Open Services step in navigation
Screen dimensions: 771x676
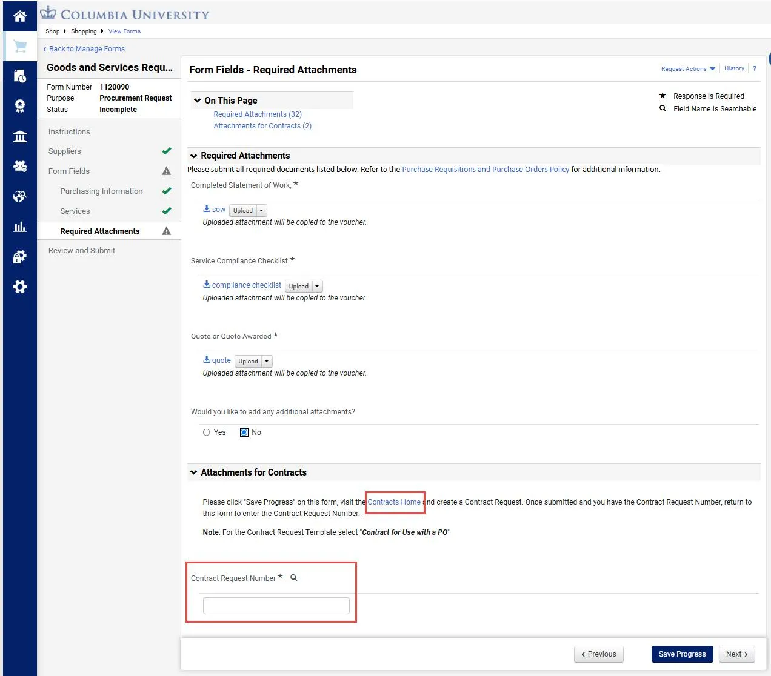pos(75,211)
